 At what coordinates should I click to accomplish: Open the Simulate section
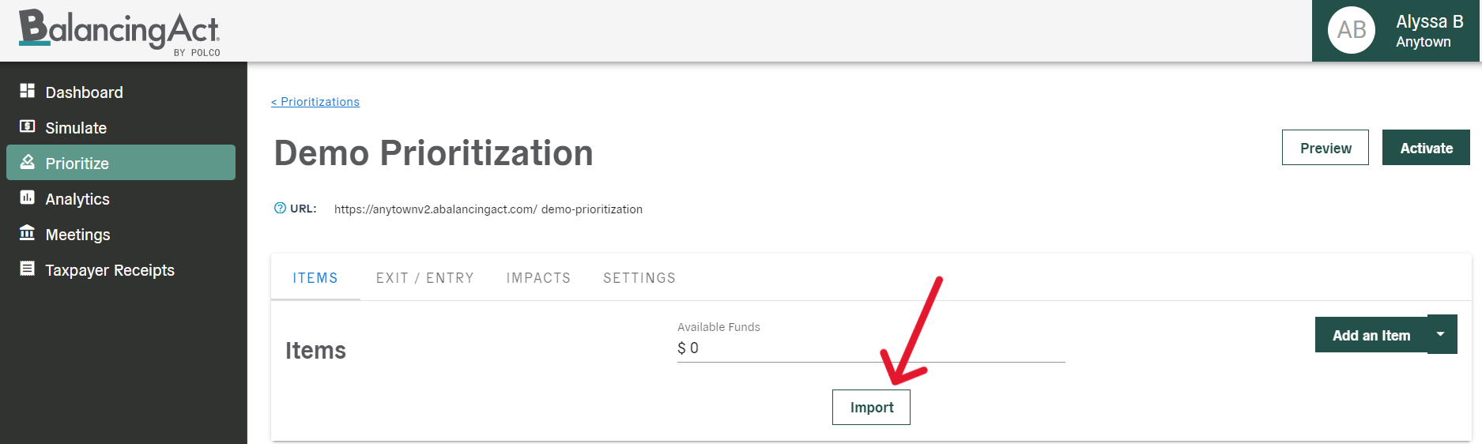tap(121, 127)
